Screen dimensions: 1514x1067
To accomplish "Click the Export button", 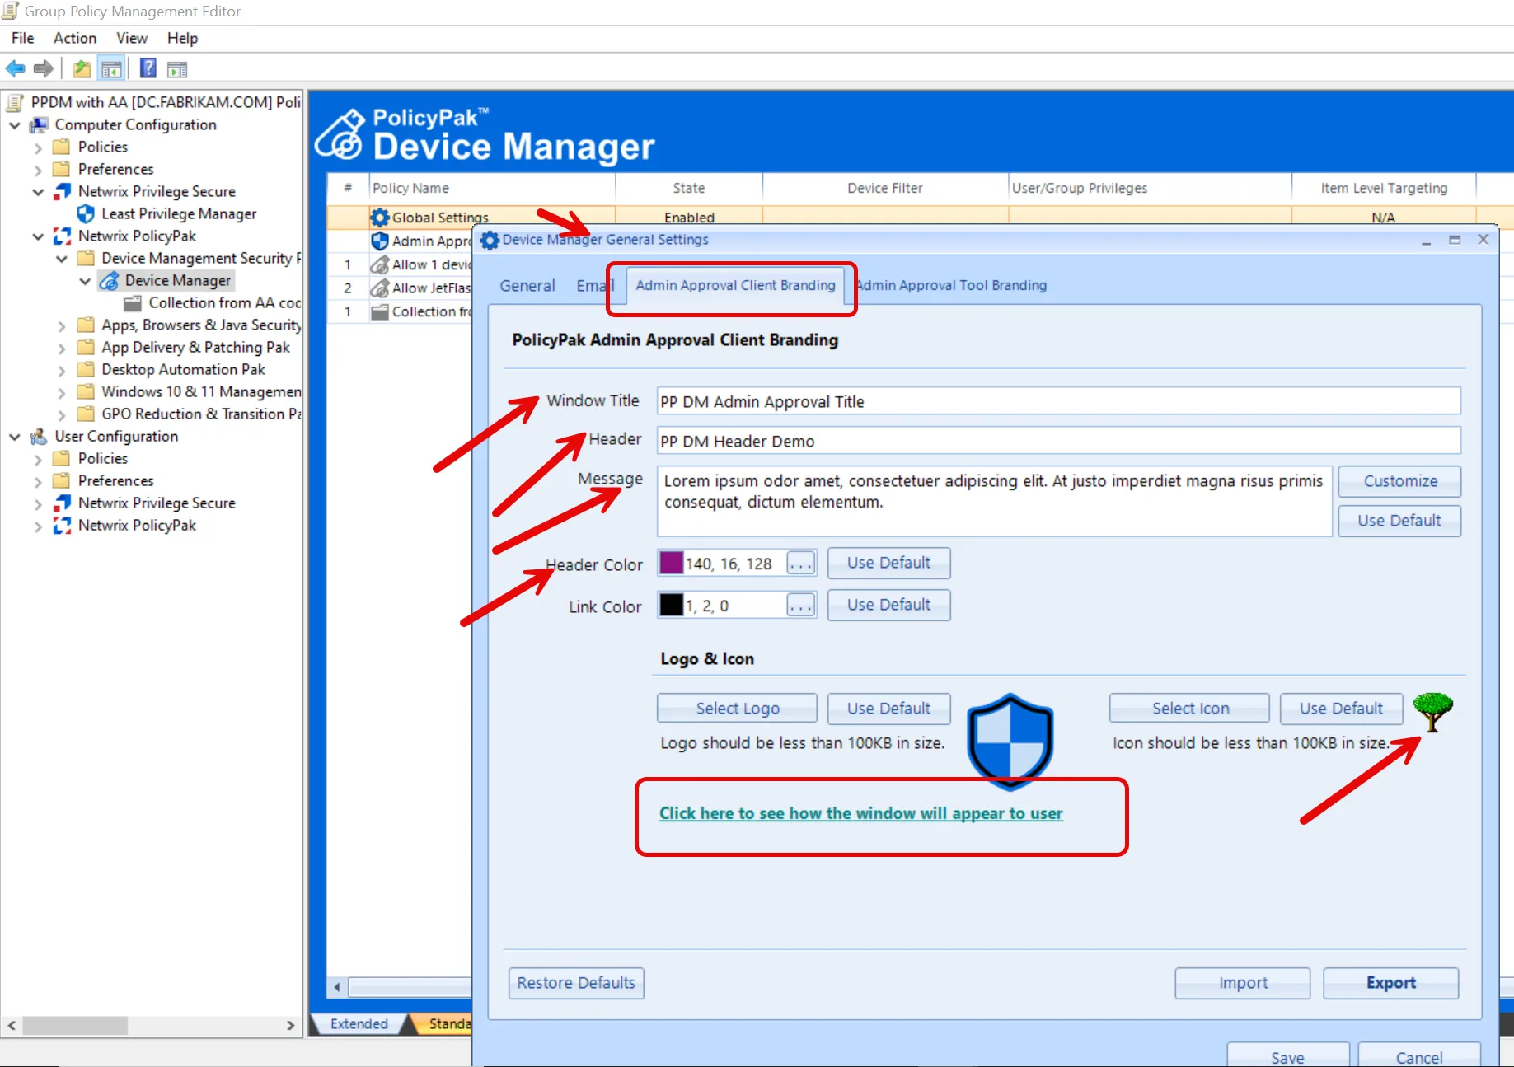I will pyautogui.click(x=1391, y=983).
